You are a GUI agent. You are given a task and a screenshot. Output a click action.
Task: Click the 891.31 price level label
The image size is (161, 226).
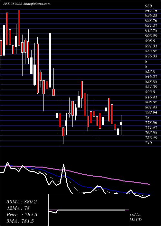pyautogui.click(x=151, y=46)
